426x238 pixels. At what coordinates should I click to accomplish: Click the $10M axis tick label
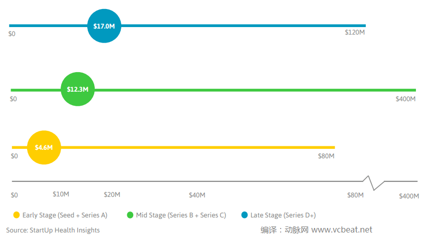point(61,194)
